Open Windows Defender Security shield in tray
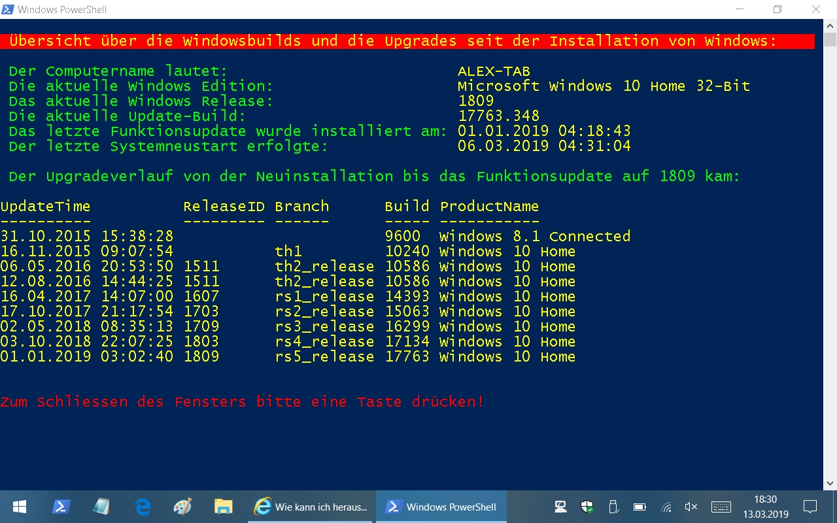This screenshot has width=837, height=523. pos(587,507)
